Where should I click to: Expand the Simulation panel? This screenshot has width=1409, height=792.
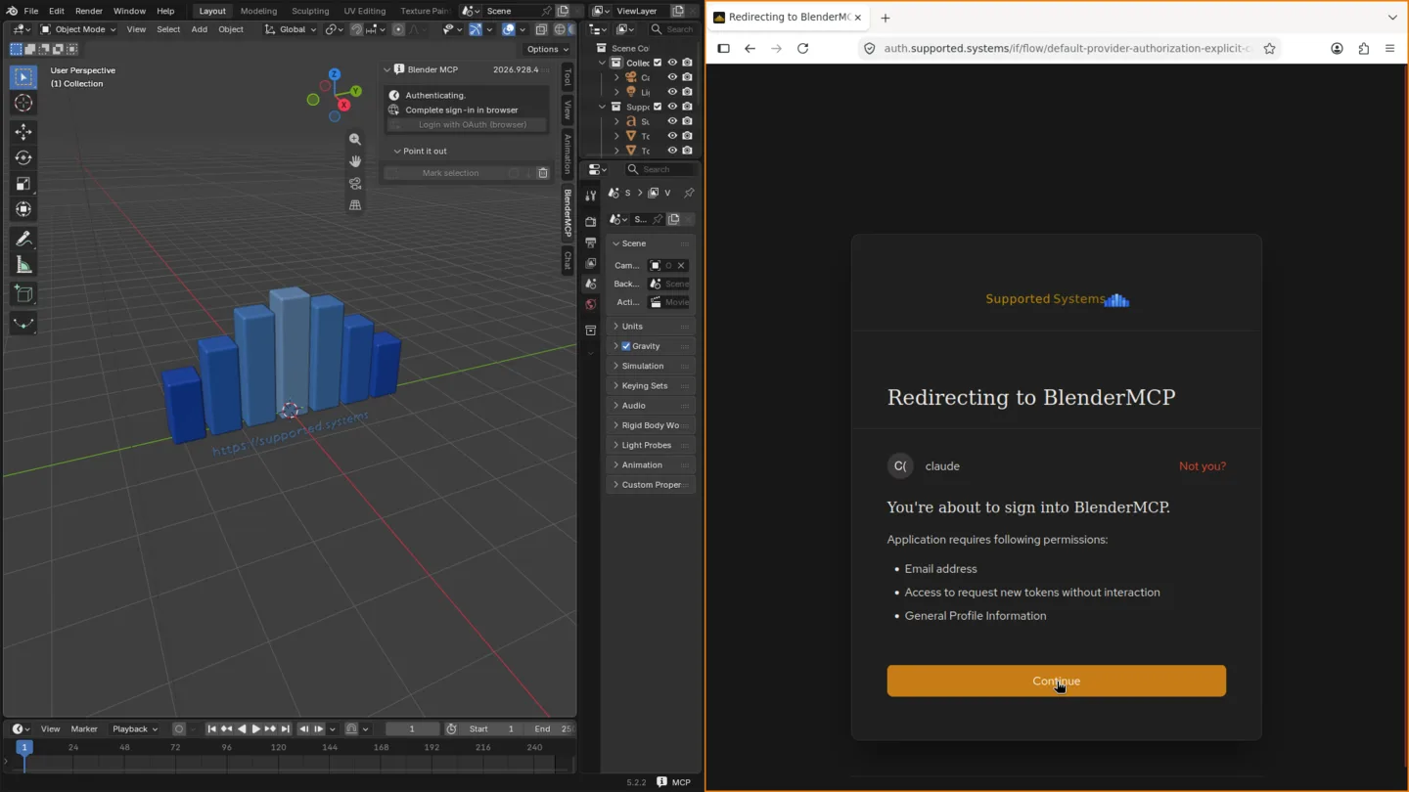651,366
